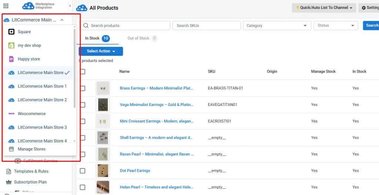Click the Woocommerce logo icon
379x195 pixels.
(11, 114)
